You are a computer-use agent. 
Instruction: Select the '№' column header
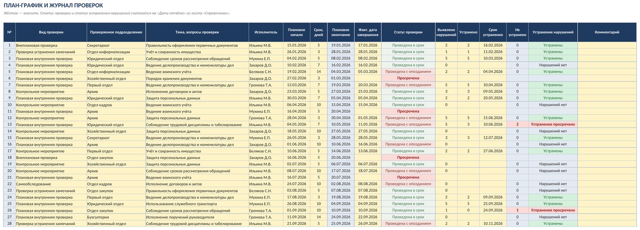tap(9, 32)
